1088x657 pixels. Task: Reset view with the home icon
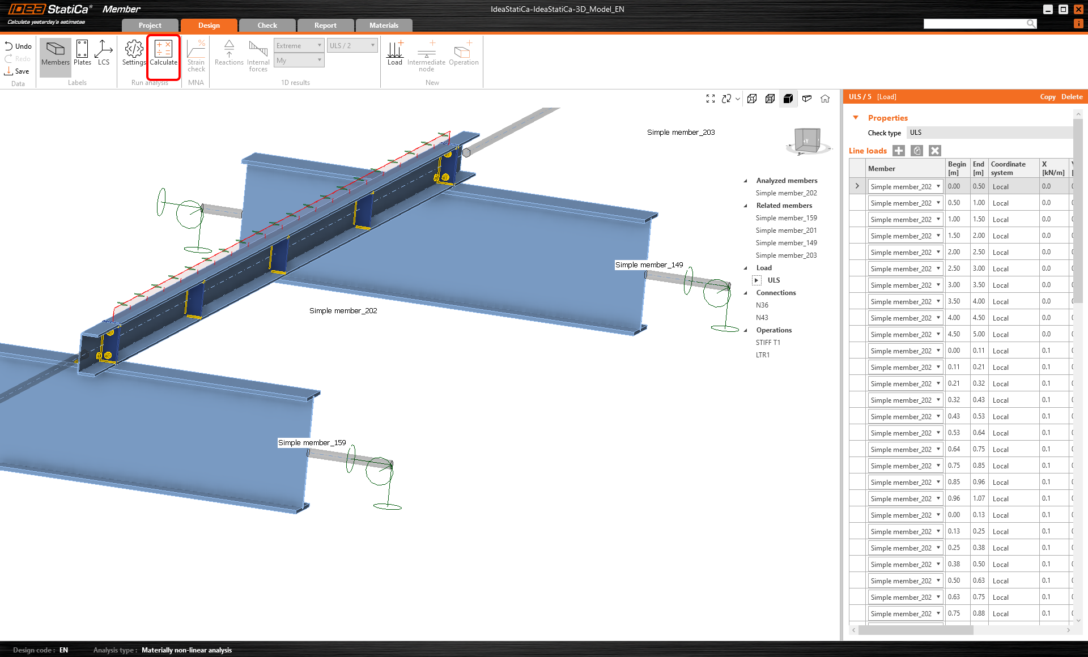point(825,99)
